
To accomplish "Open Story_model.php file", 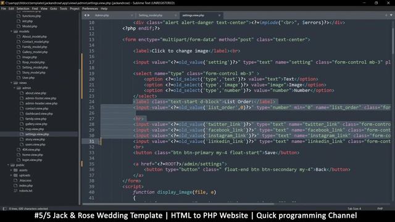I will point(34,73).
